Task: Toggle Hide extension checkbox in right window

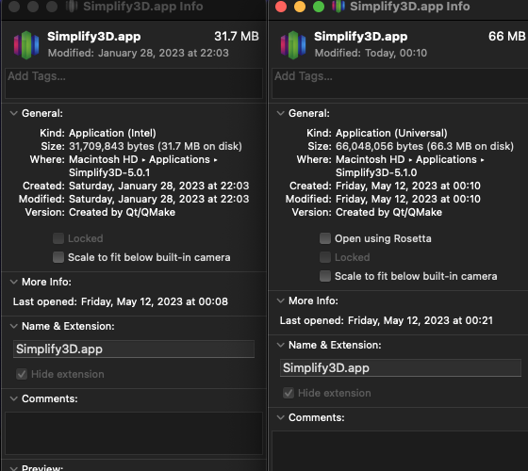Action: 289,393
